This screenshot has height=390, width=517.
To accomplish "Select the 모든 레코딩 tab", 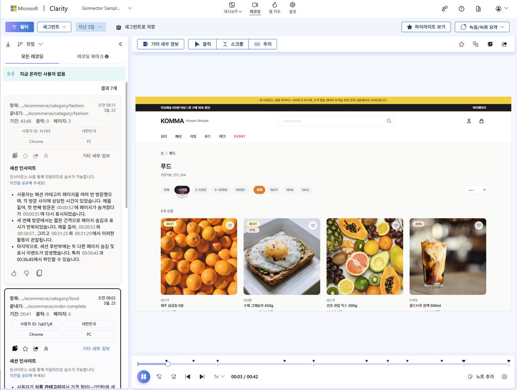I will tap(32, 57).
